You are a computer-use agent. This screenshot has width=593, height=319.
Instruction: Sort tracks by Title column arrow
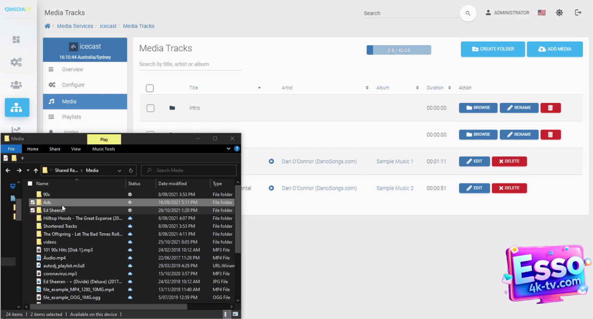tap(259, 88)
